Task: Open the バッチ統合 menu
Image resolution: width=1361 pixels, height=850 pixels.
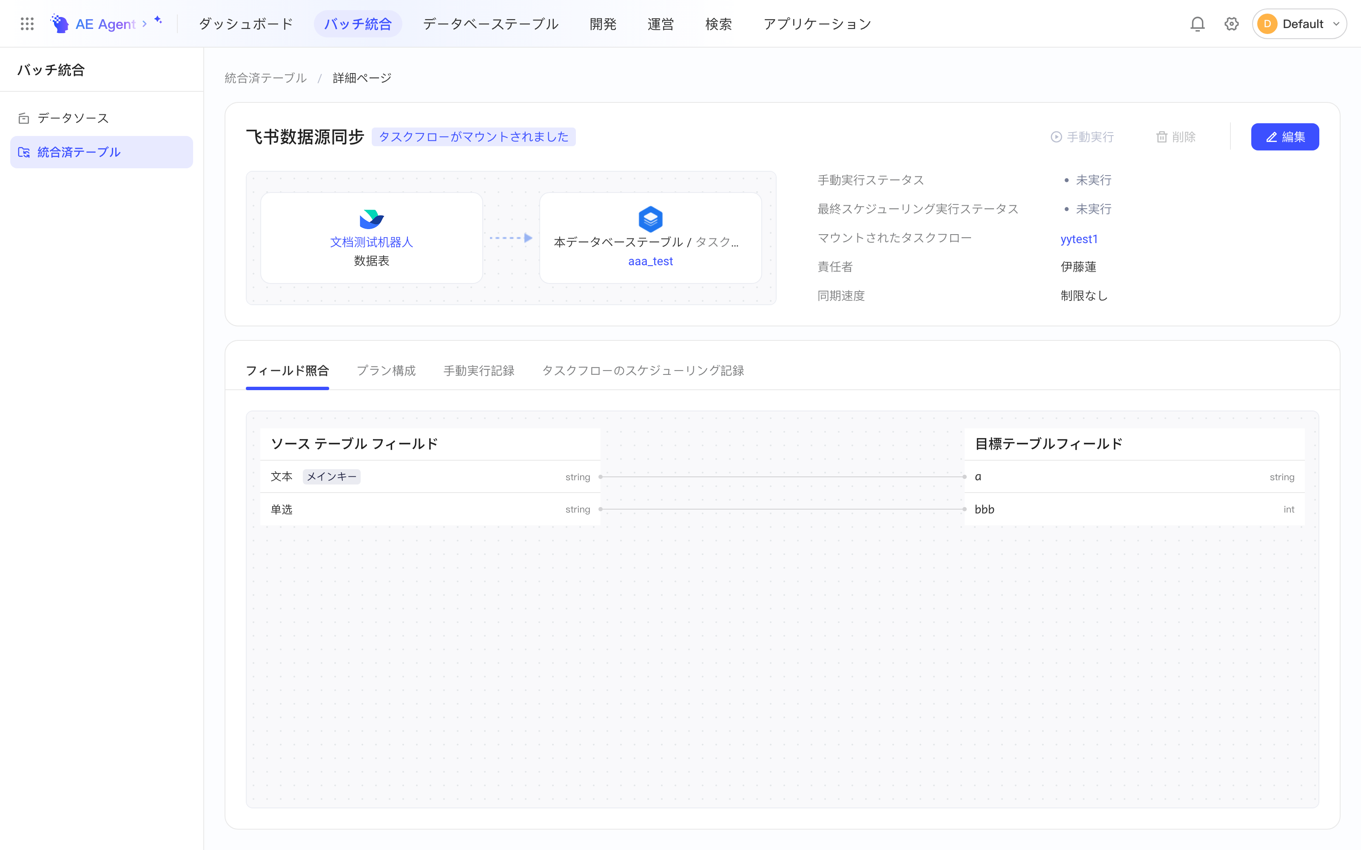Action: pyautogui.click(x=358, y=24)
